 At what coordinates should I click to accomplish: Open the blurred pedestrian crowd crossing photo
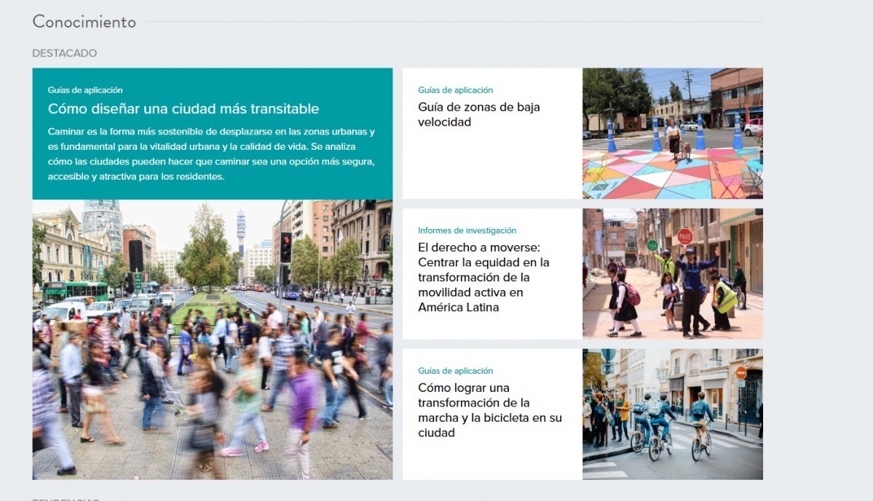point(212,364)
